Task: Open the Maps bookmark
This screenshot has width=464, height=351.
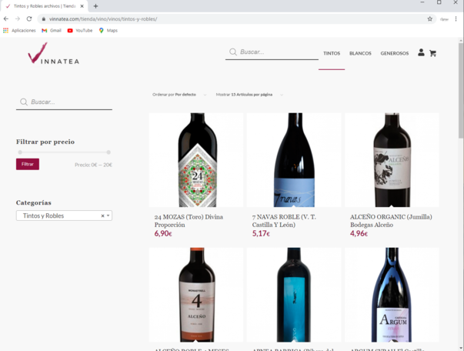Action: click(108, 31)
